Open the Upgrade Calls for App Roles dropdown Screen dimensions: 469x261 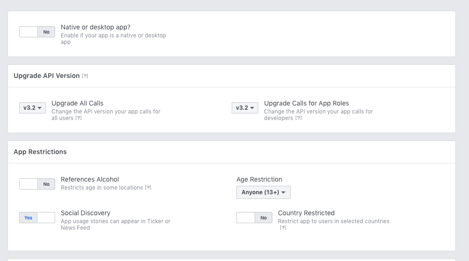point(245,108)
